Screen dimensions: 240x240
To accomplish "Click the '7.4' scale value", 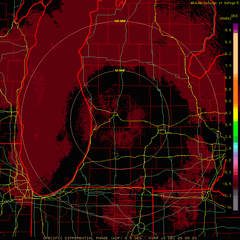I will click(228, 66).
